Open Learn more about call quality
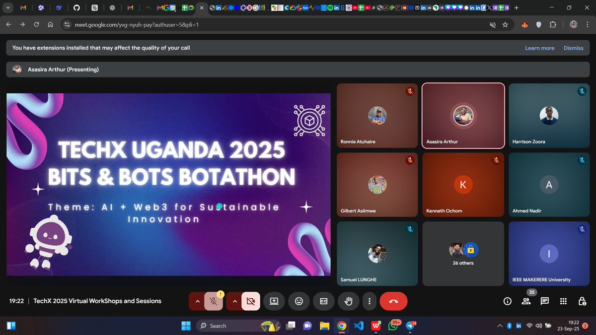 (x=540, y=48)
